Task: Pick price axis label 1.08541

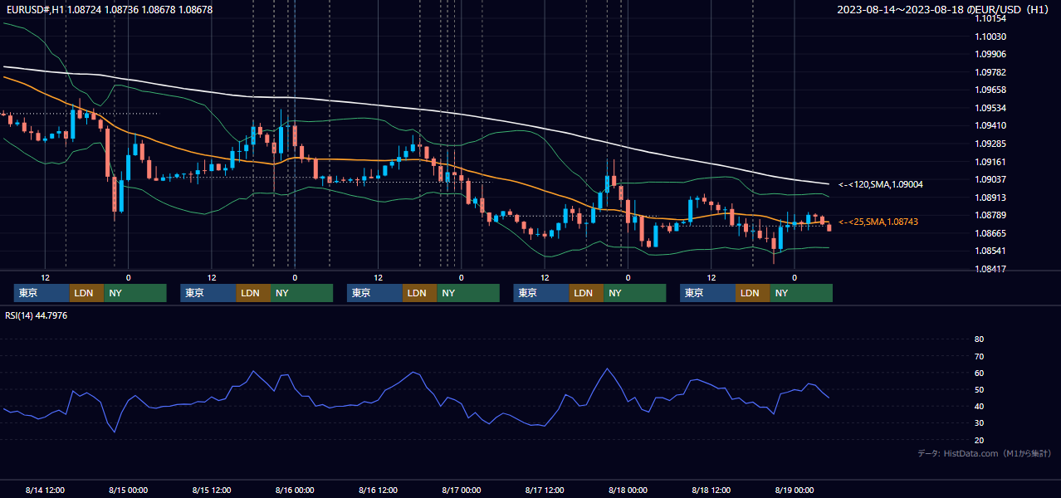Action: coord(990,251)
